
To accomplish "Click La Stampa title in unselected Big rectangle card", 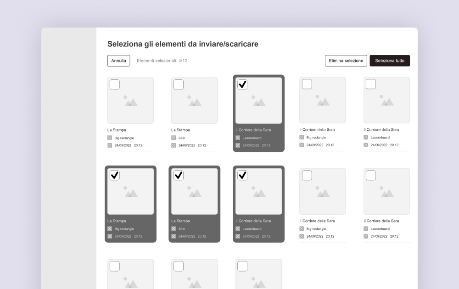I will coord(117,130).
